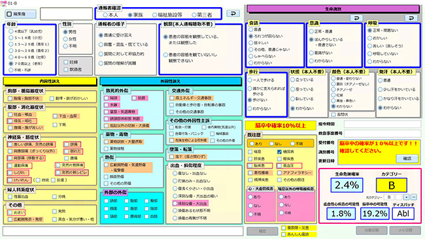425x239 pixels.
Task: Tick the けいれん checkbox
Action: pos(10,180)
